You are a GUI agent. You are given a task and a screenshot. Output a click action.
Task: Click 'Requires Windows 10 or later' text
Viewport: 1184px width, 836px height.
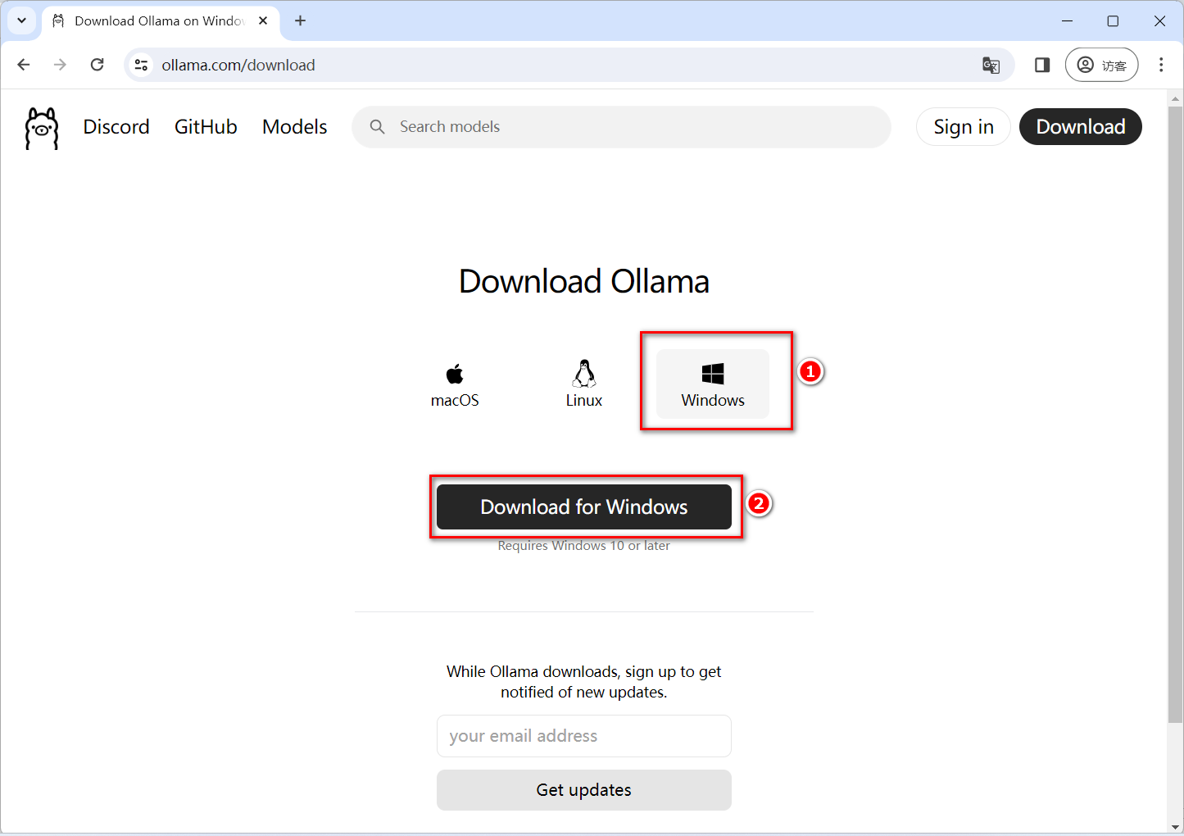click(x=584, y=546)
